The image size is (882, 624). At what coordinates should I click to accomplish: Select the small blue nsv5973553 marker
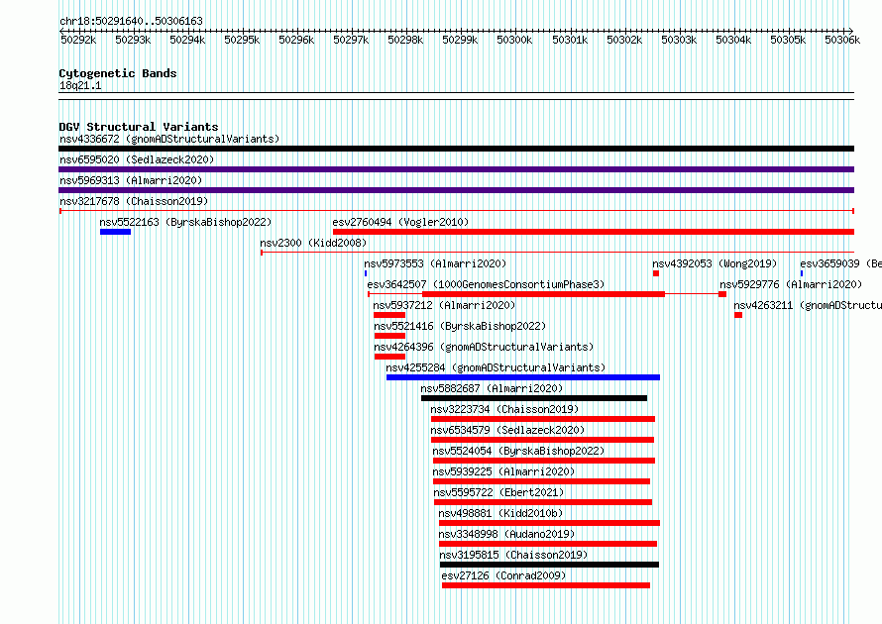click(366, 273)
